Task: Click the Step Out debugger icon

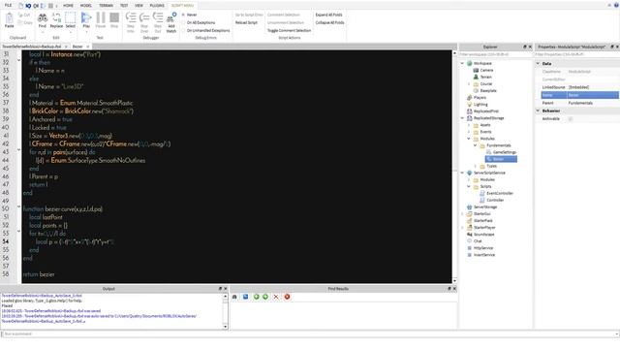Action: coord(158,17)
